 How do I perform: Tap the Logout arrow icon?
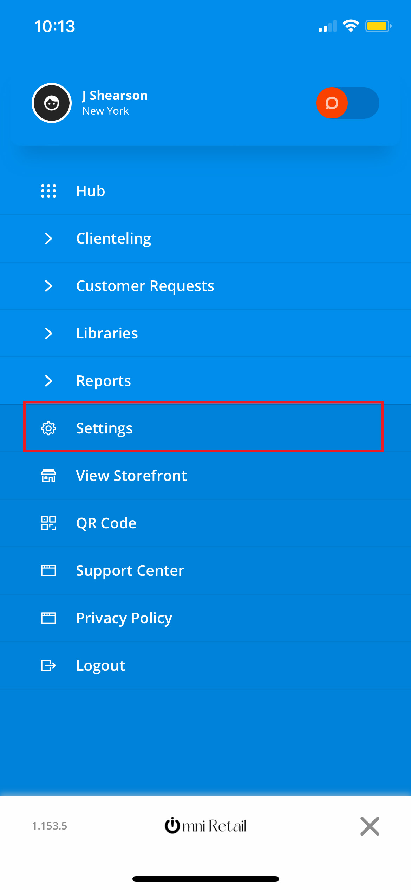(x=48, y=665)
